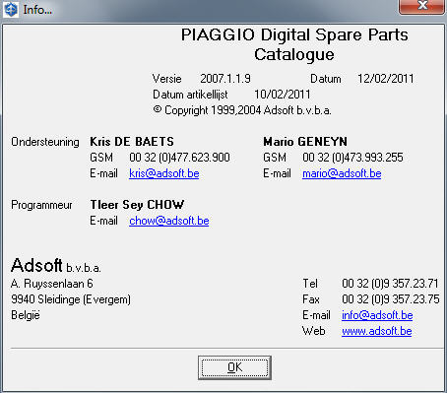Click the Mario GENEYN name
Screen dimensions: 447x393
pyautogui.click(x=305, y=142)
